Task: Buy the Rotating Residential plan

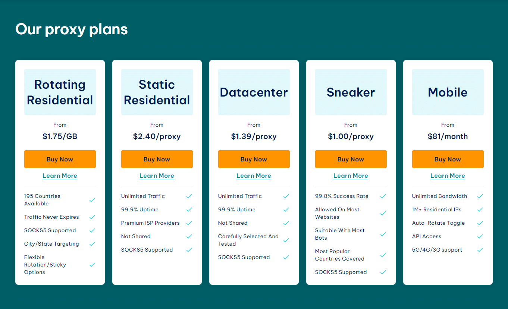Action: pos(60,159)
